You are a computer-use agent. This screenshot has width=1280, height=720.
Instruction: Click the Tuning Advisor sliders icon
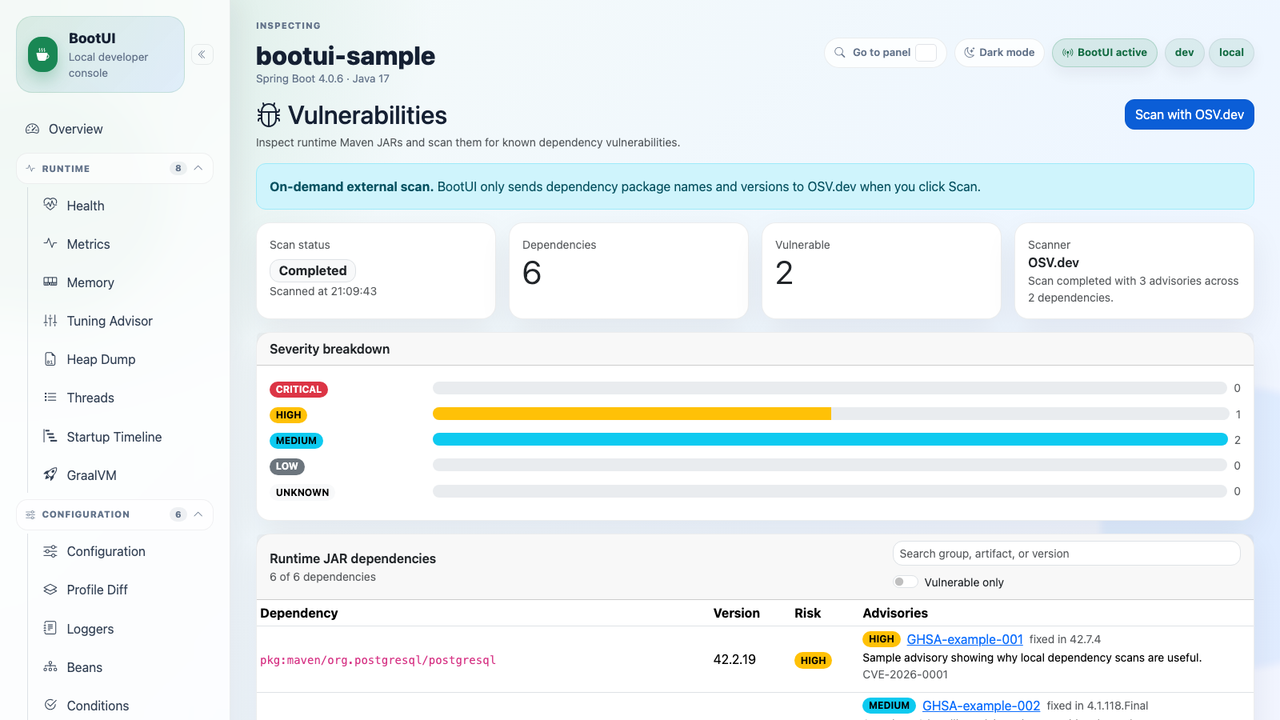click(x=50, y=320)
